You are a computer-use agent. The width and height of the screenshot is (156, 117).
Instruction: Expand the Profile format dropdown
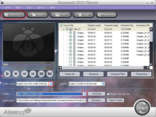[x=85, y=94]
